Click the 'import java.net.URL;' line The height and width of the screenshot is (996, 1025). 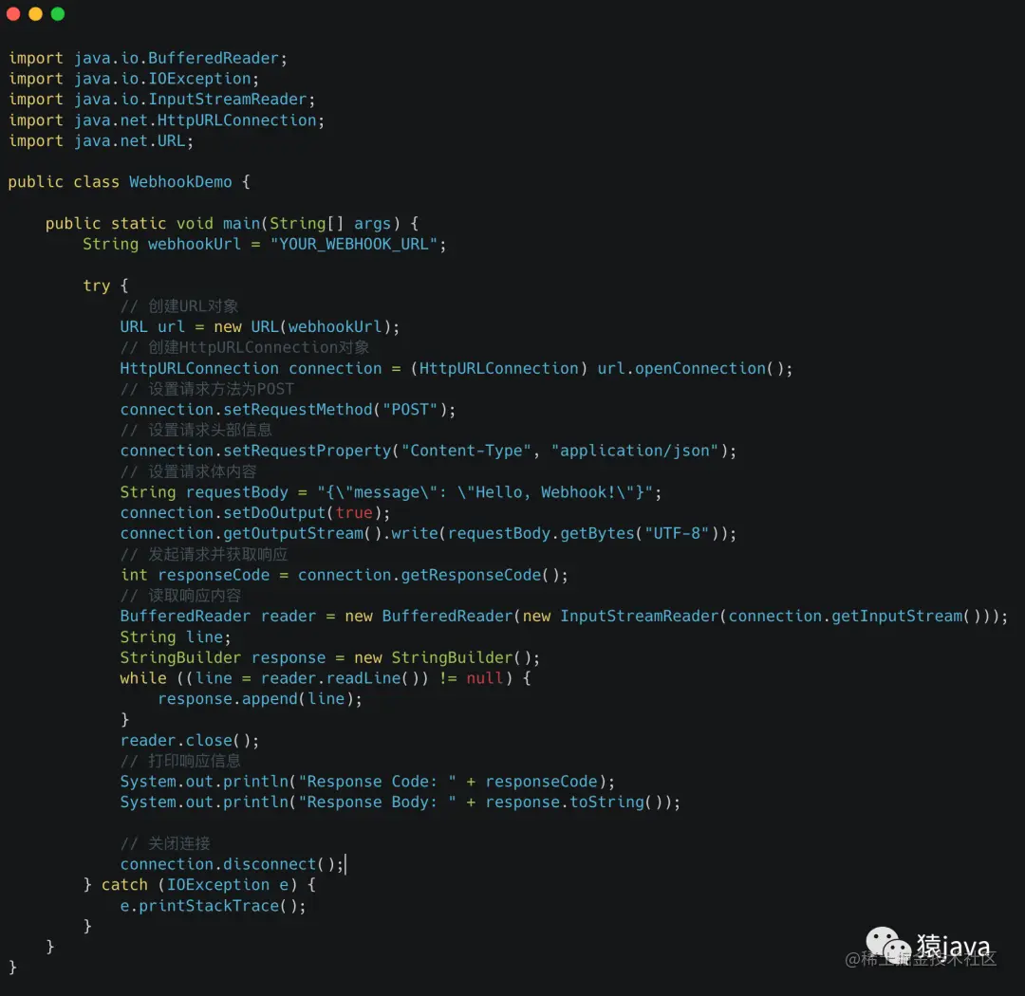101,141
